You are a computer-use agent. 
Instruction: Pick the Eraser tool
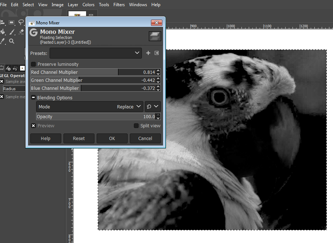(21, 32)
